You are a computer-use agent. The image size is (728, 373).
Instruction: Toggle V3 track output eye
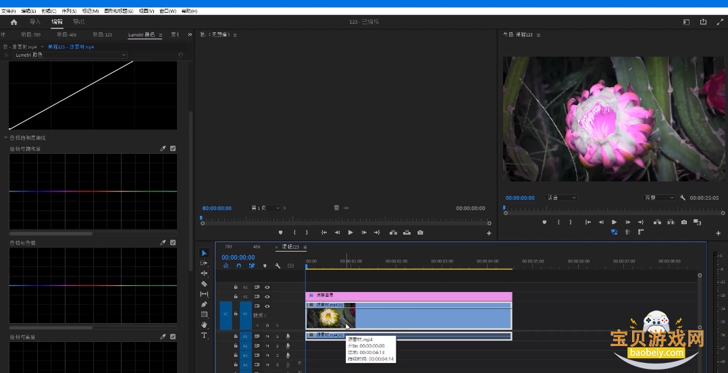(x=267, y=287)
